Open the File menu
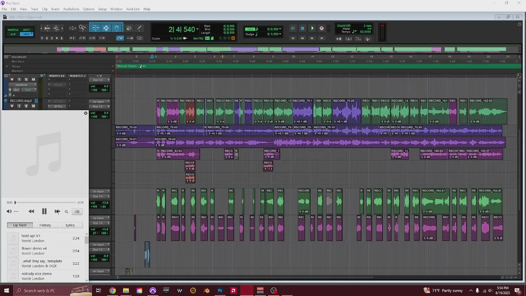Screen dimensions: 526x296 4,9
